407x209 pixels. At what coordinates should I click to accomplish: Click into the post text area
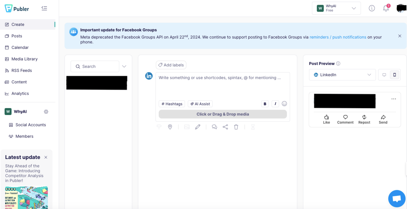pyautogui.click(x=223, y=85)
